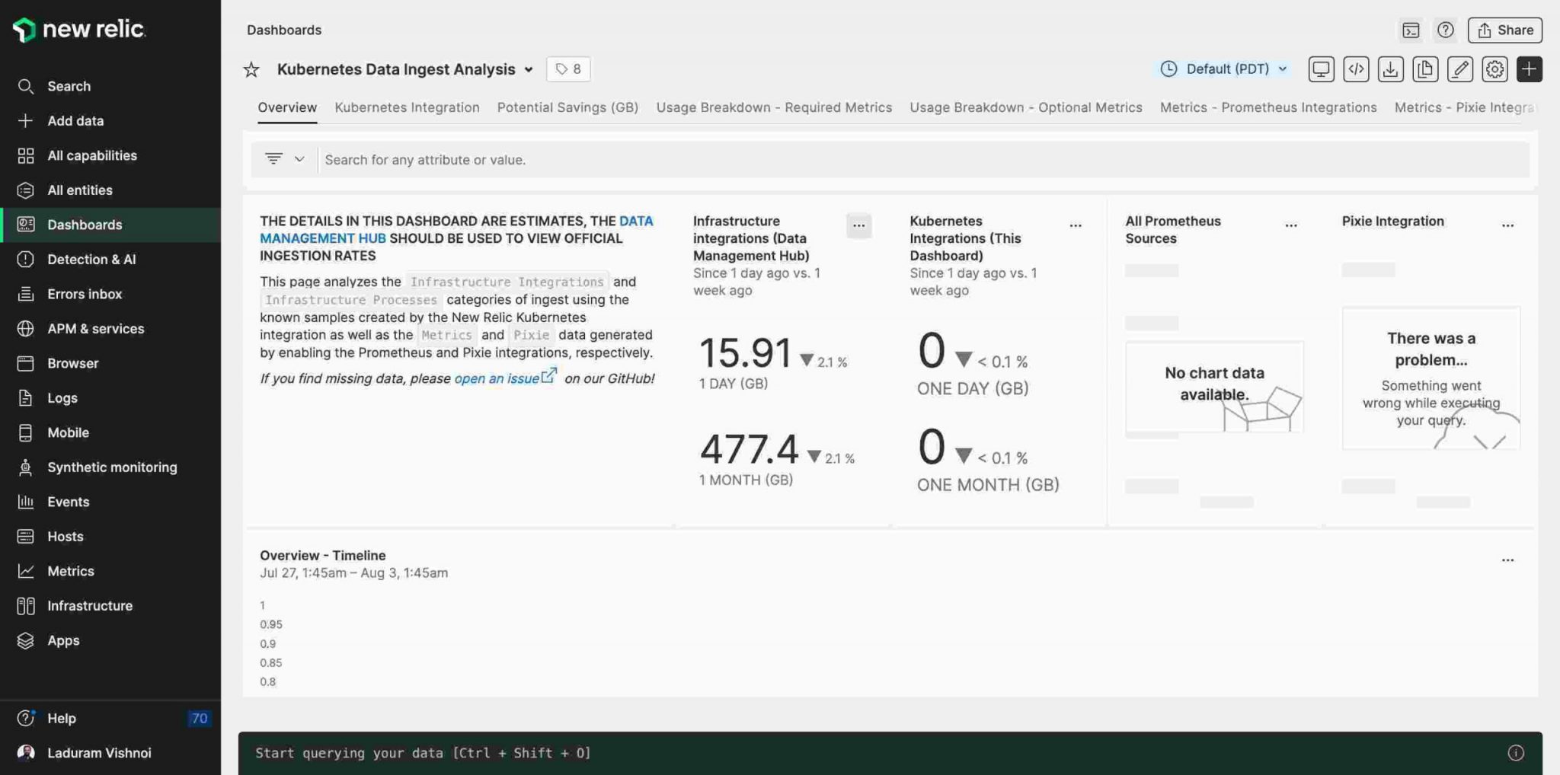The image size is (1560, 775).
Task: Switch to the Kubernetes Integration tab
Action: 407,107
